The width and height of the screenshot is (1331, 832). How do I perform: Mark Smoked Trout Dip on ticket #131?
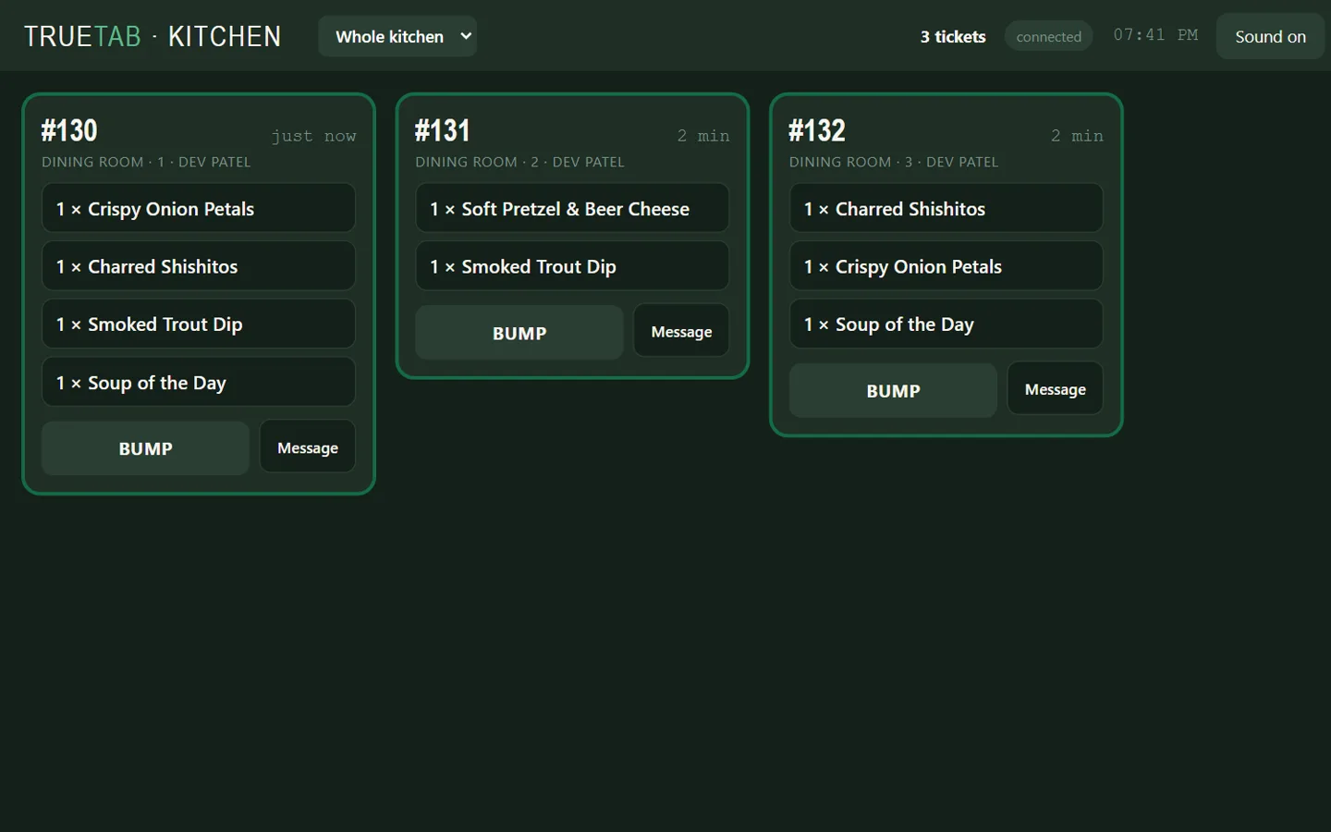tap(572, 266)
